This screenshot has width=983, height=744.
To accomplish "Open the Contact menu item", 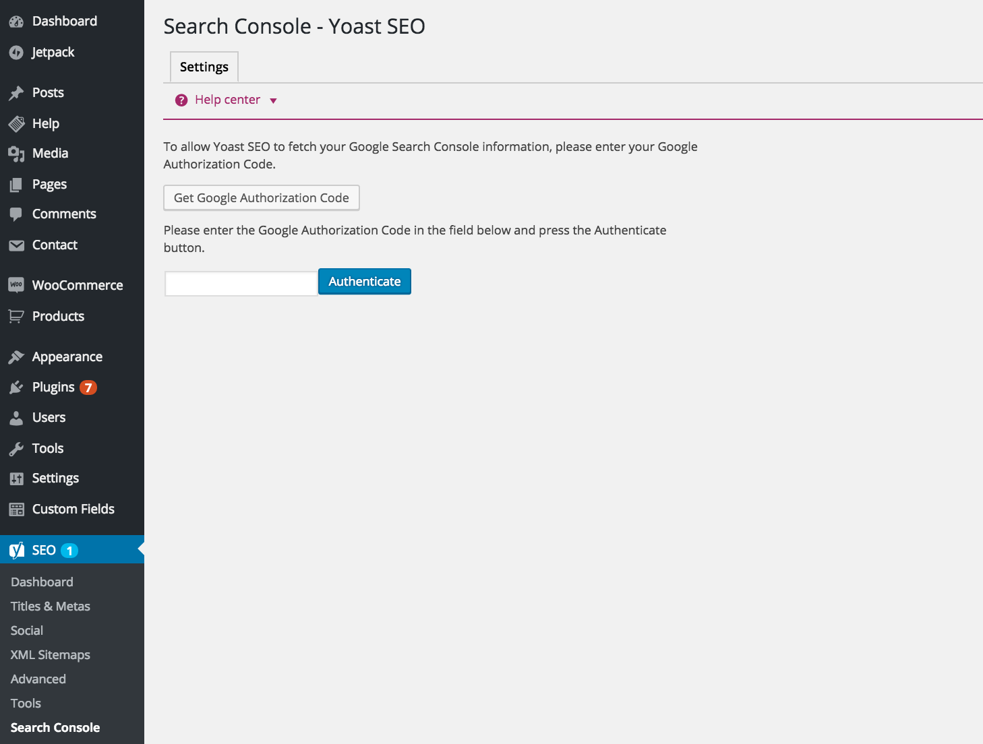I will click(55, 245).
